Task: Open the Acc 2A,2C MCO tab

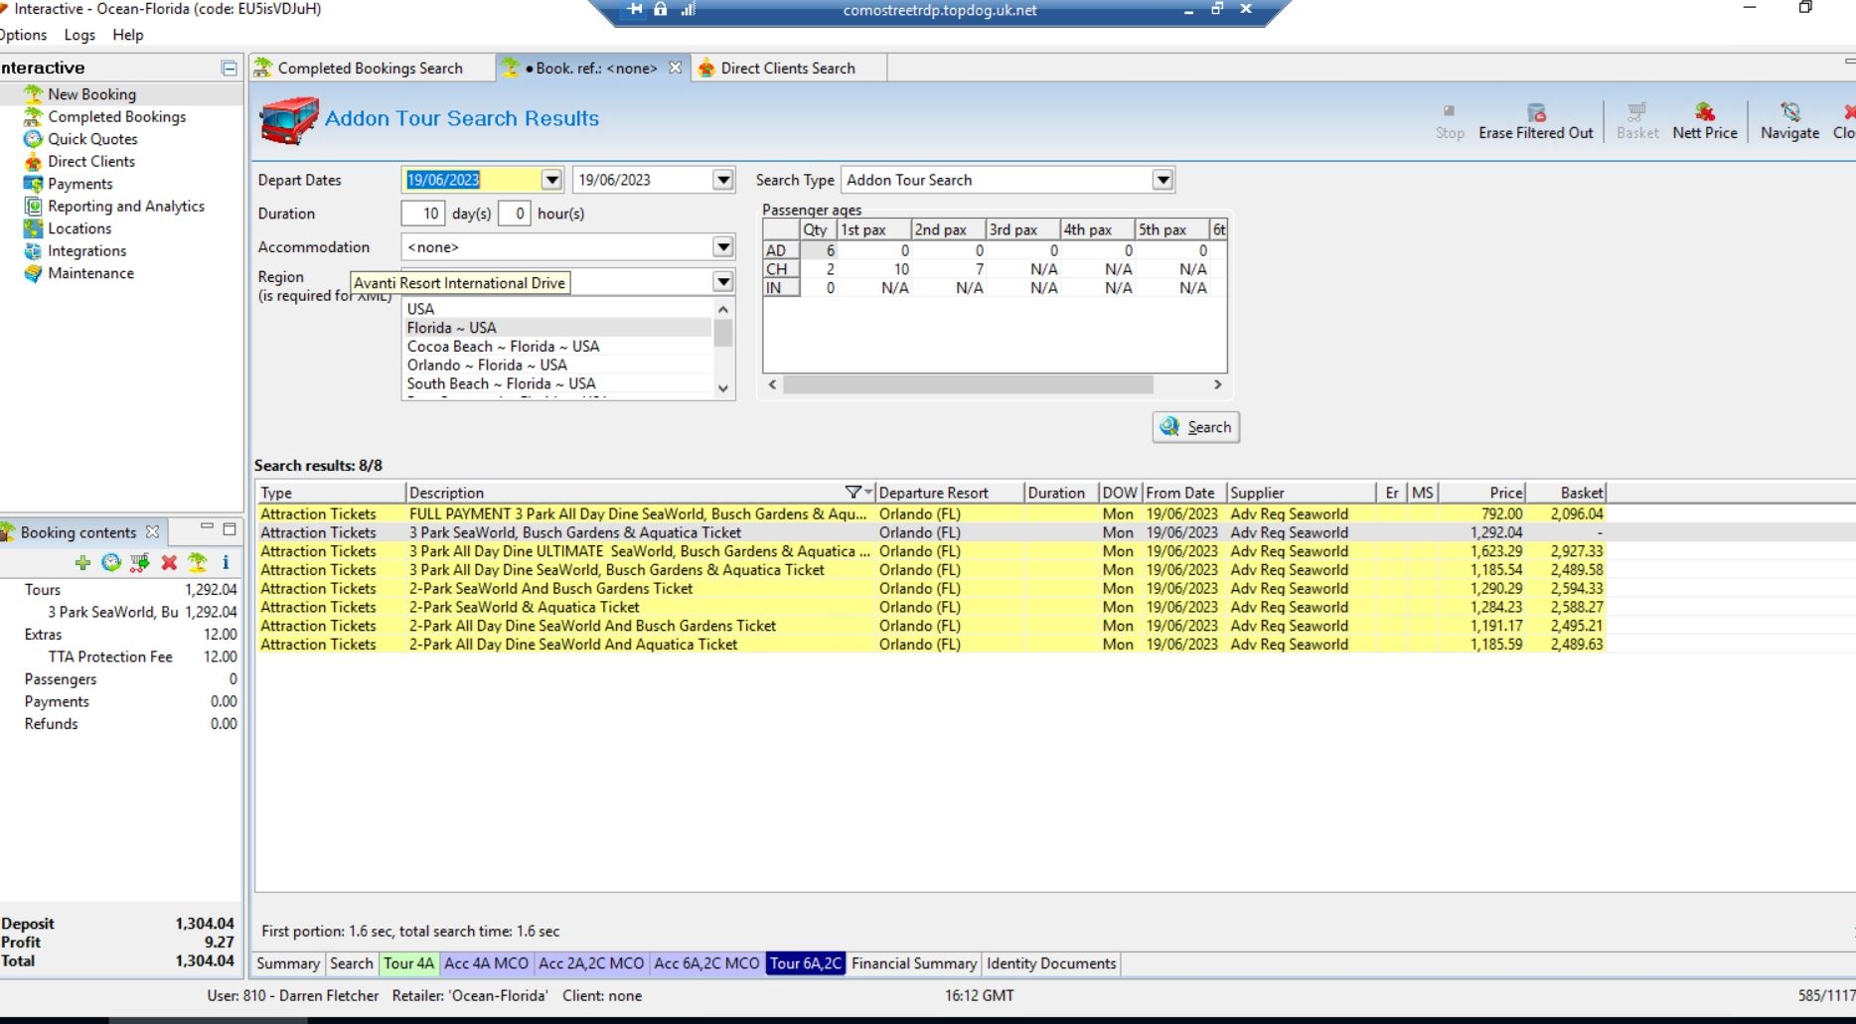Action: [591, 963]
